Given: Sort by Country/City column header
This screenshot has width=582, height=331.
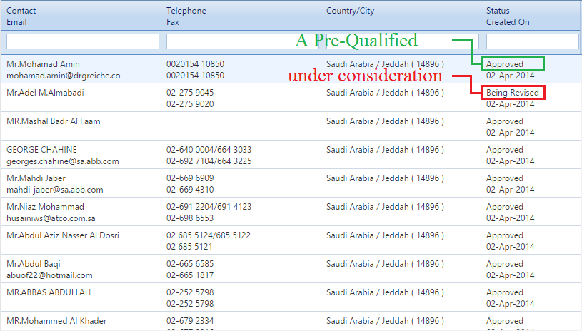Looking at the screenshot, I should (x=350, y=11).
